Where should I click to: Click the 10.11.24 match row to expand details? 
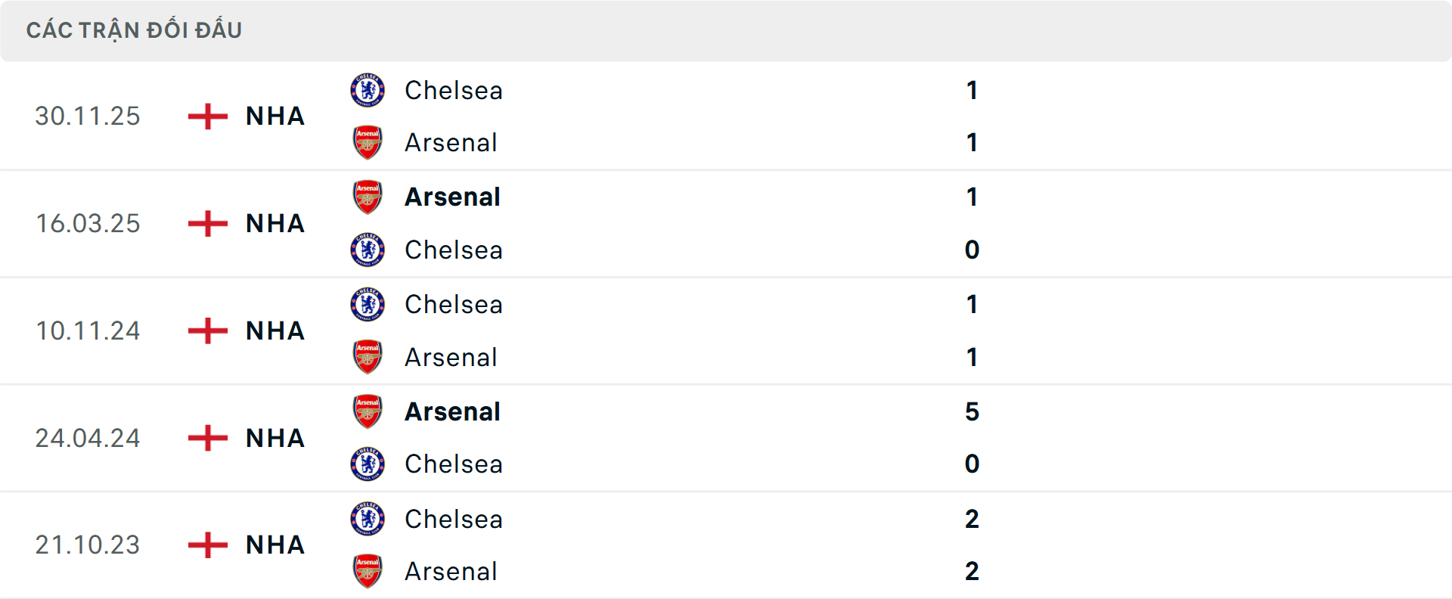coord(726,331)
